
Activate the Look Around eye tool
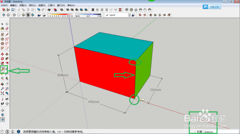[x=7, y=99]
